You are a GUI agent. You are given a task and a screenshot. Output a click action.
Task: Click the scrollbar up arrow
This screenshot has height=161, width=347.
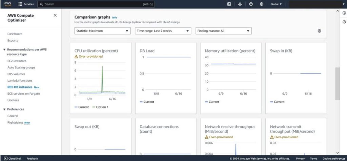click(x=338, y=11)
